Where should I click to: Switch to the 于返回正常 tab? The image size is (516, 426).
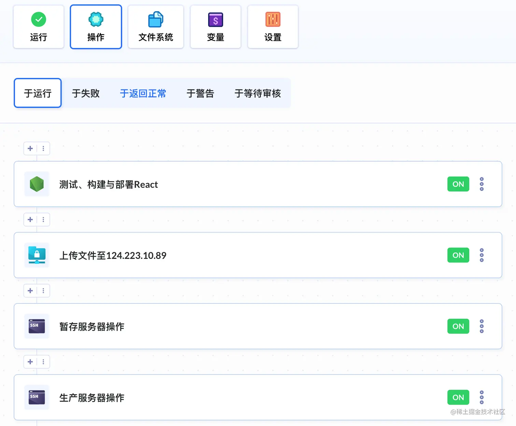(x=143, y=93)
